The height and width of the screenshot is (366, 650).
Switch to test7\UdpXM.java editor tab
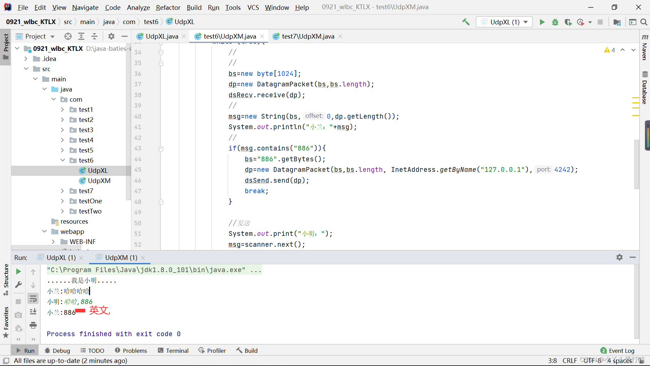[x=308, y=36]
